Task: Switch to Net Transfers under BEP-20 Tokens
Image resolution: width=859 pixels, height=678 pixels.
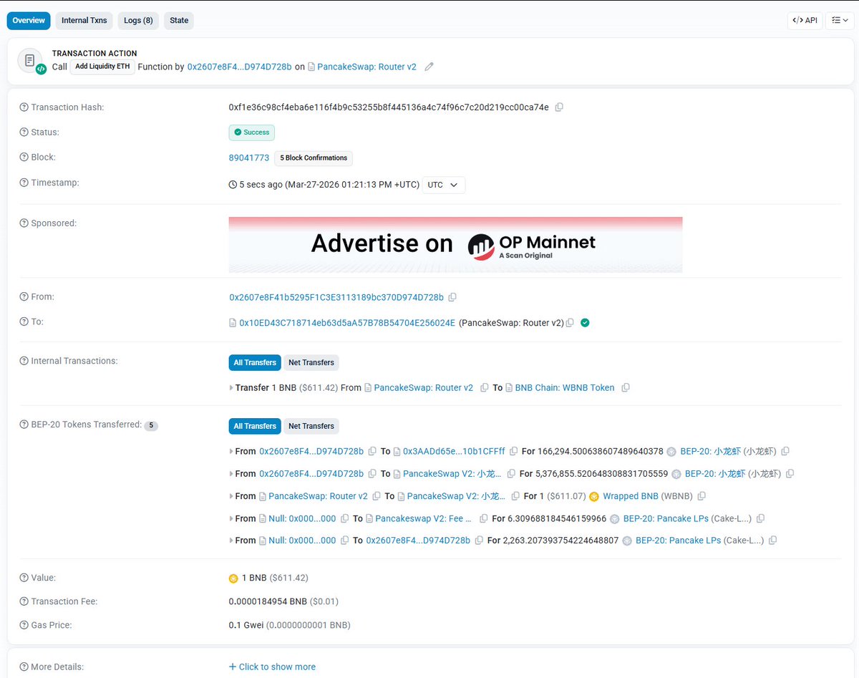Action: coord(311,427)
